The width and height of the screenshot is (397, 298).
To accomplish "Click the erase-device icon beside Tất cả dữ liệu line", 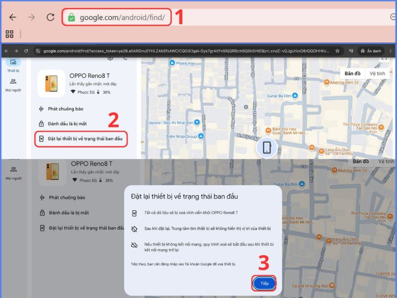I will coord(134,213).
